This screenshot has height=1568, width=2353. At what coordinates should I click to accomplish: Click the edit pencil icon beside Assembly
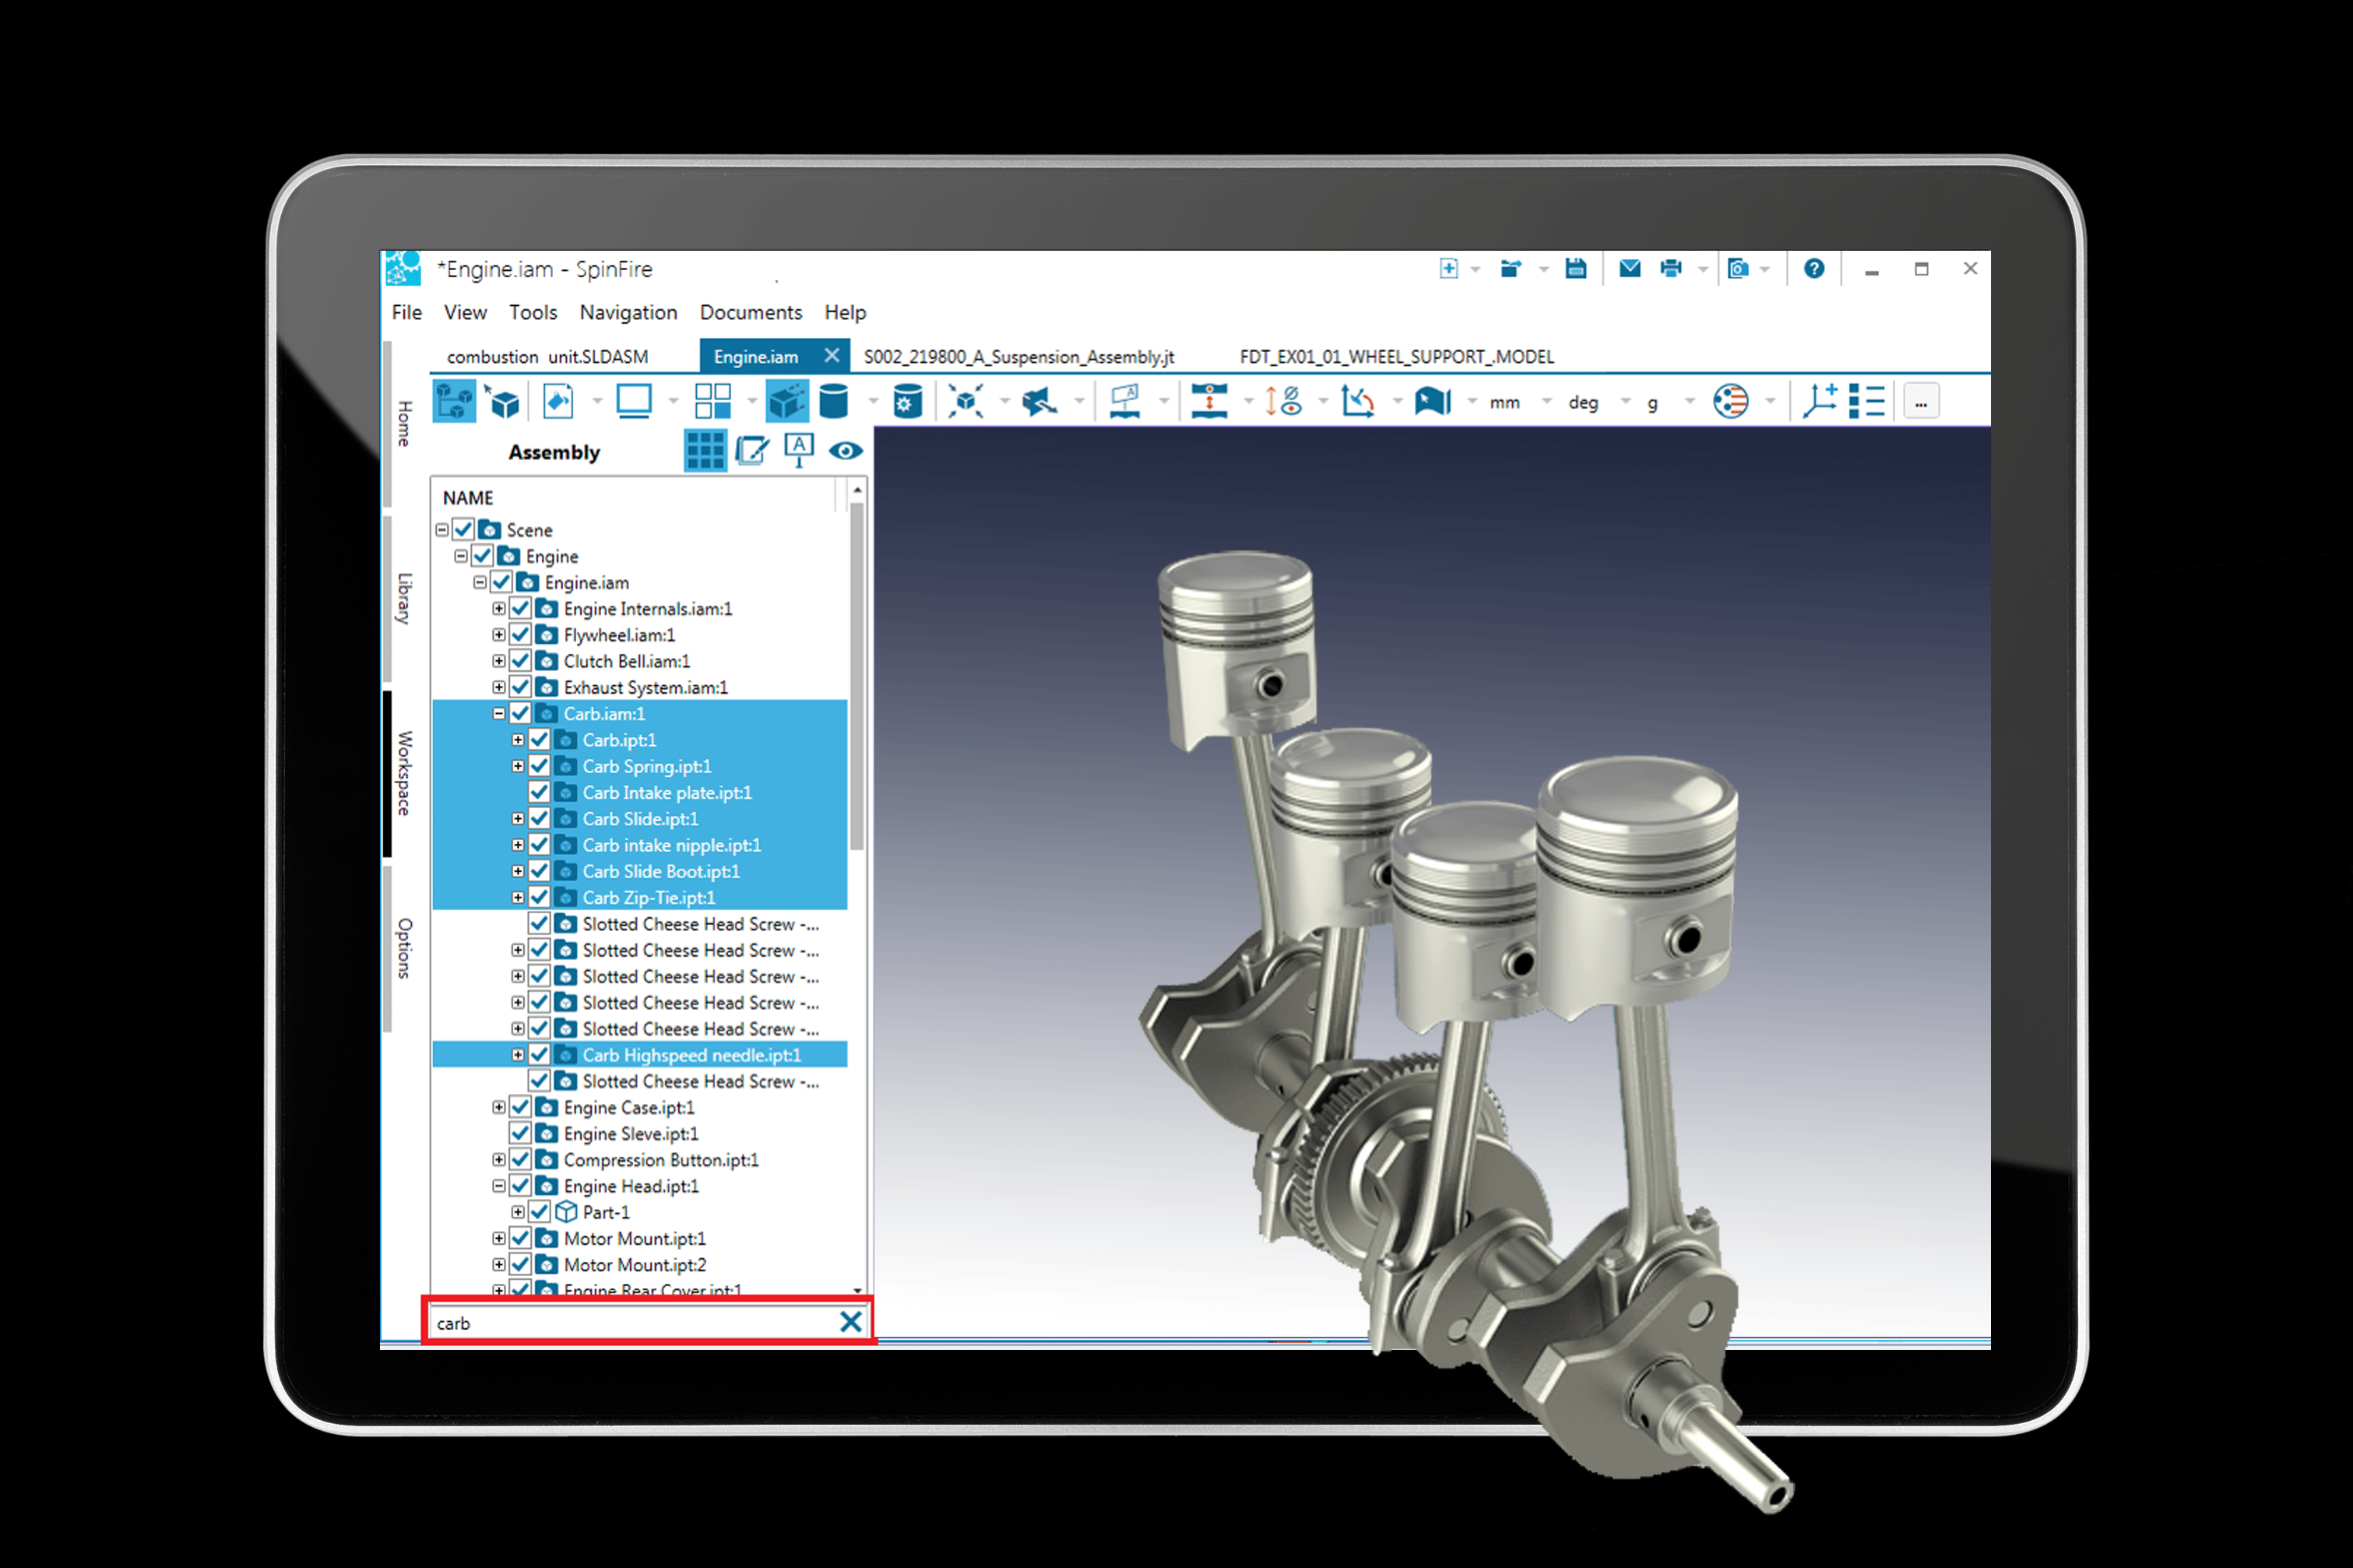[752, 451]
